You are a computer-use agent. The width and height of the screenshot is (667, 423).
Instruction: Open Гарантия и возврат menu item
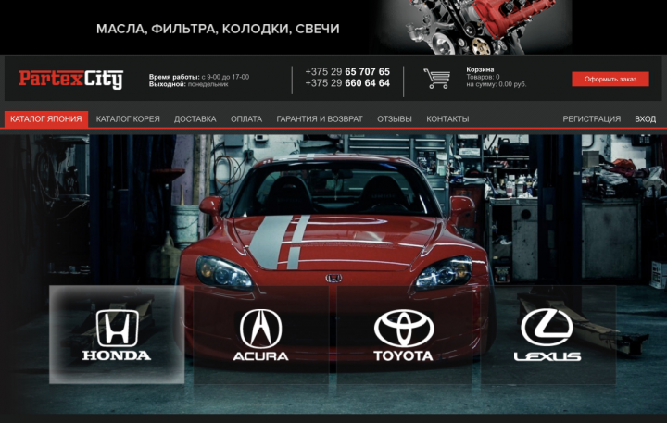pyautogui.click(x=320, y=119)
